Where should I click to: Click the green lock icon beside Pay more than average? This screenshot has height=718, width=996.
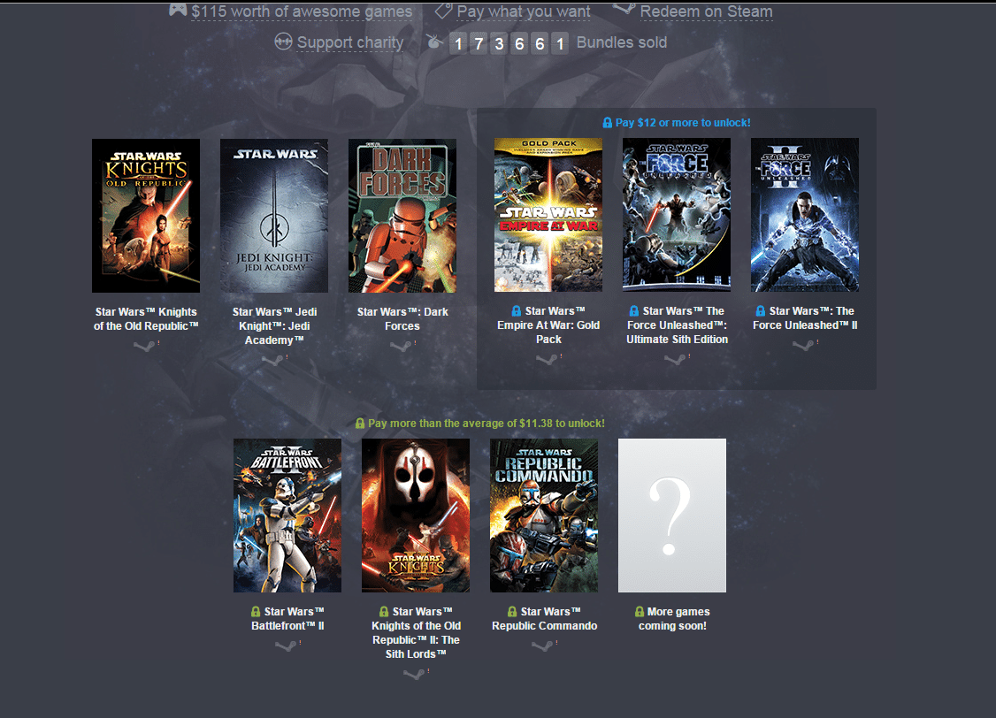click(360, 424)
